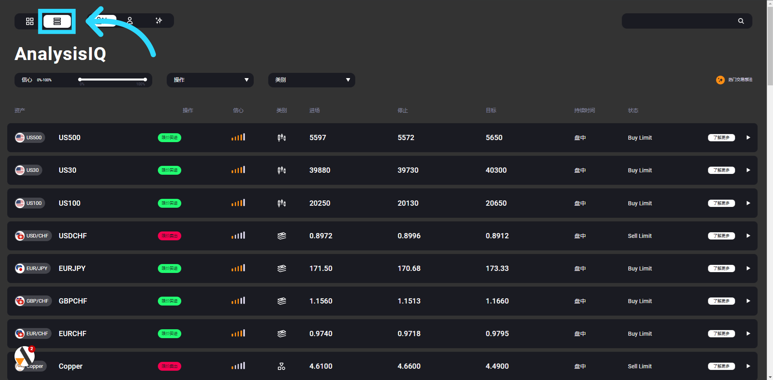Click the US500 flag asset badge
The height and width of the screenshot is (380, 773).
click(x=30, y=138)
